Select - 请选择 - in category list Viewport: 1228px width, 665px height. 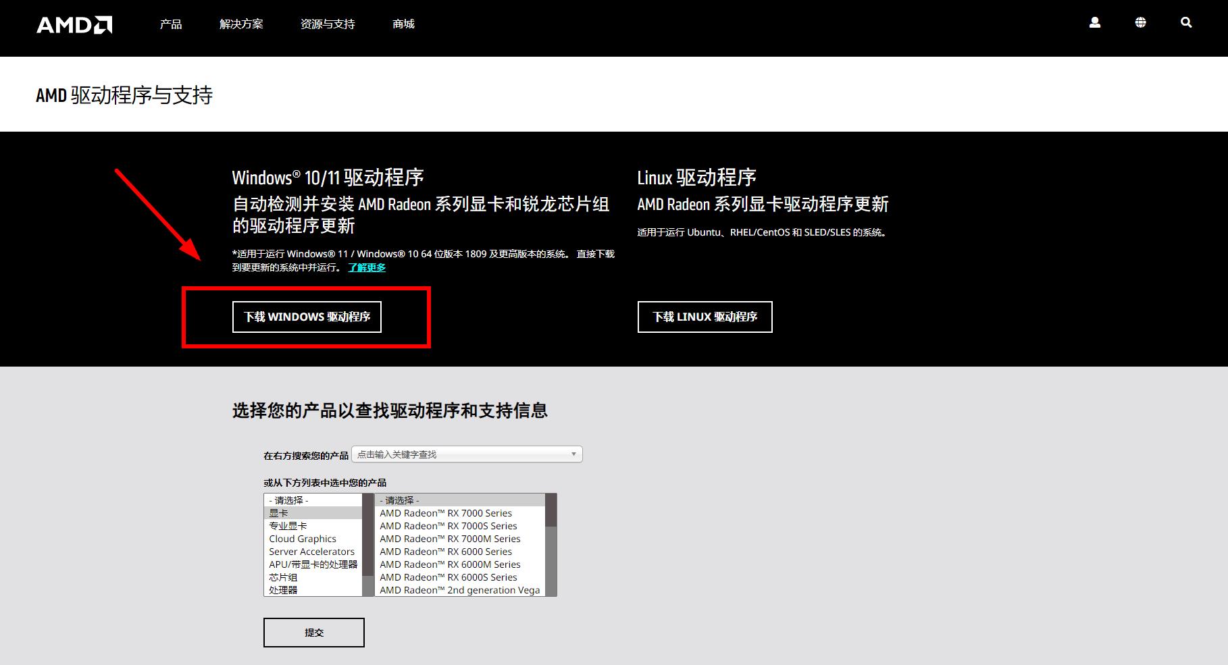(x=313, y=500)
